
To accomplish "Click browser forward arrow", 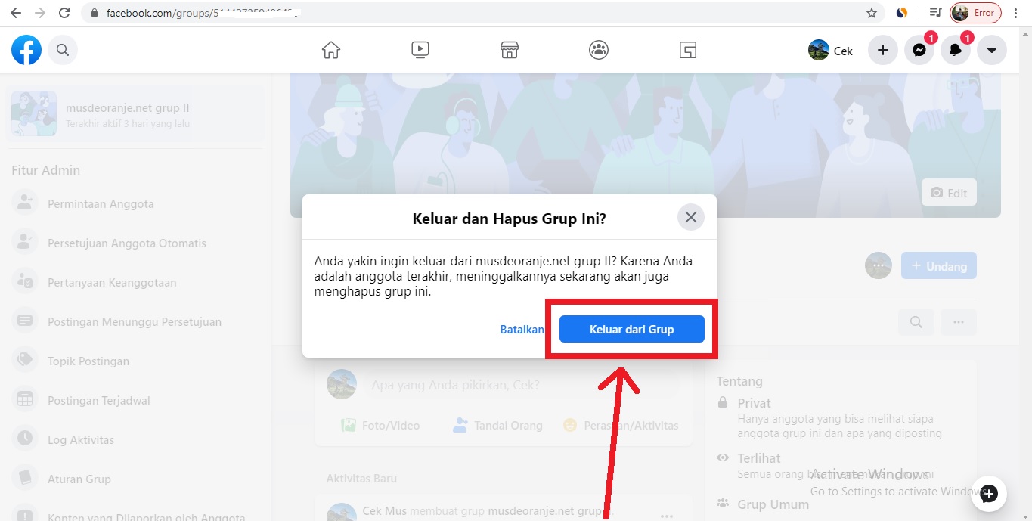I will (x=40, y=13).
